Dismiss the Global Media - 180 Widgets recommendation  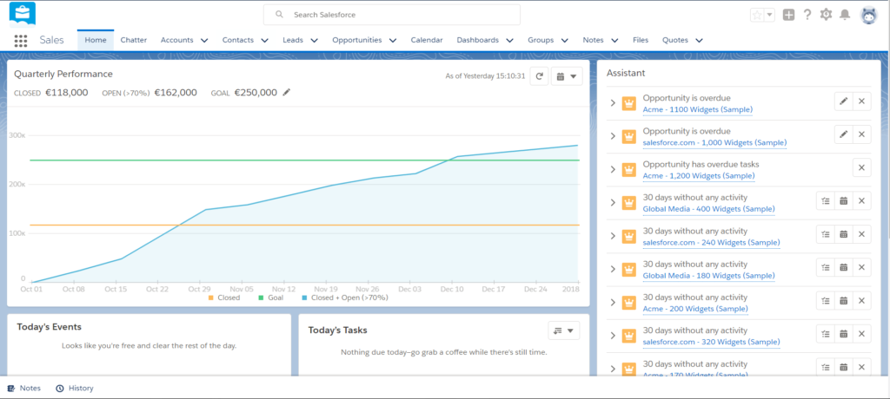pyautogui.click(x=861, y=267)
